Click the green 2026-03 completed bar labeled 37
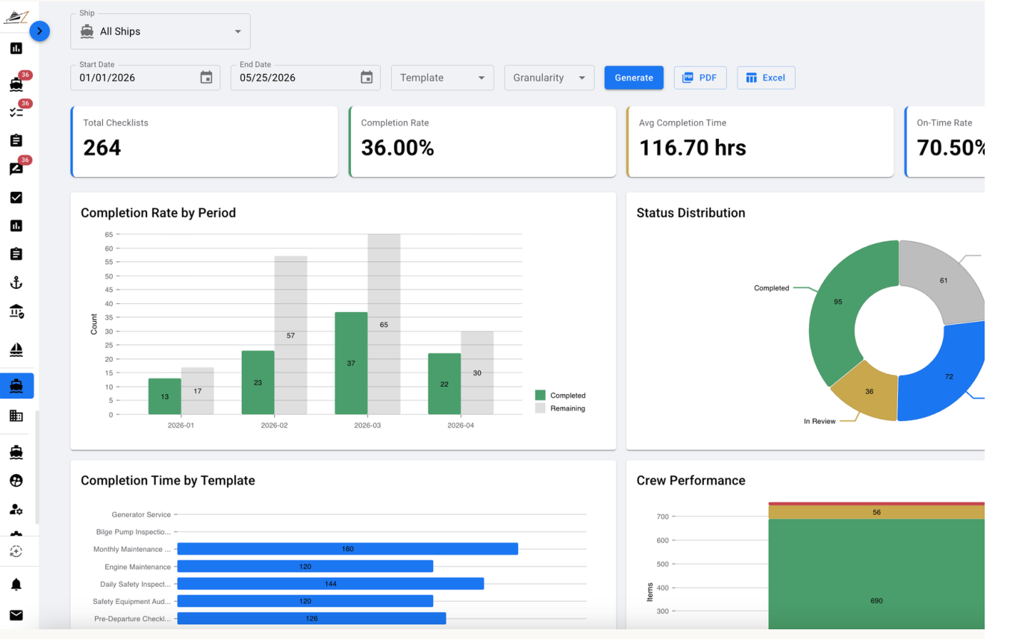1019x639 pixels. click(x=351, y=364)
